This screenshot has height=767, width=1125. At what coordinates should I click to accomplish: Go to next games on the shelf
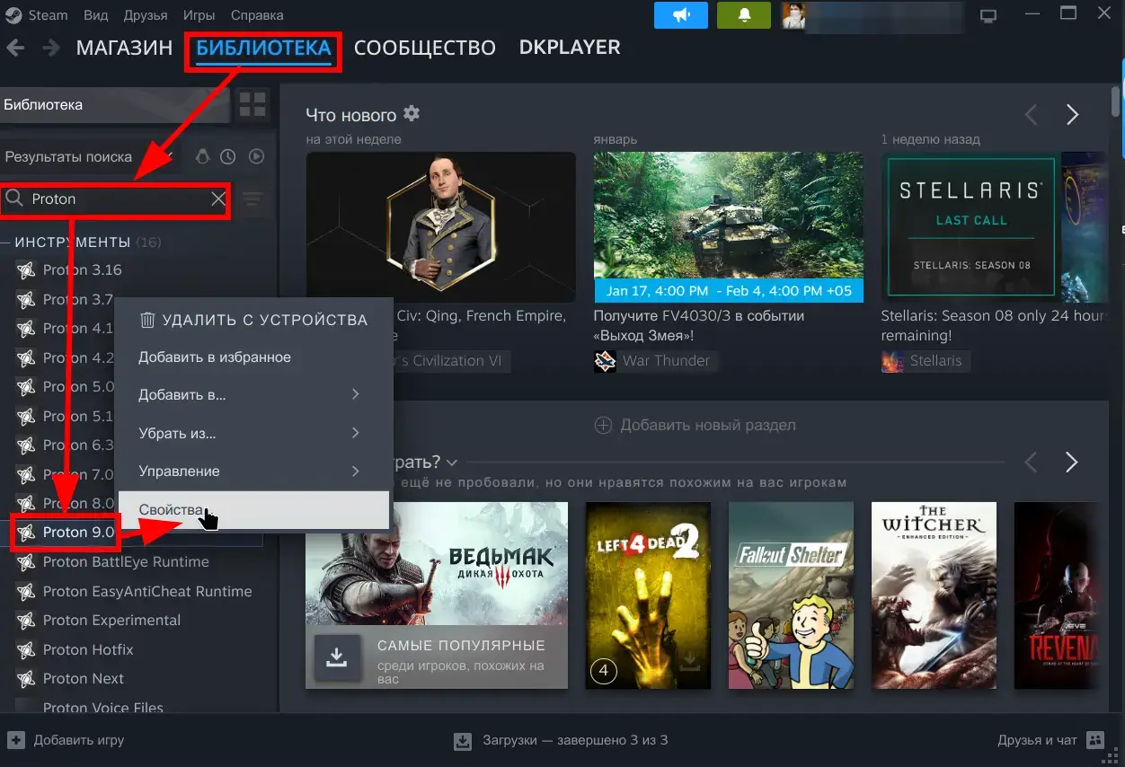tap(1072, 463)
